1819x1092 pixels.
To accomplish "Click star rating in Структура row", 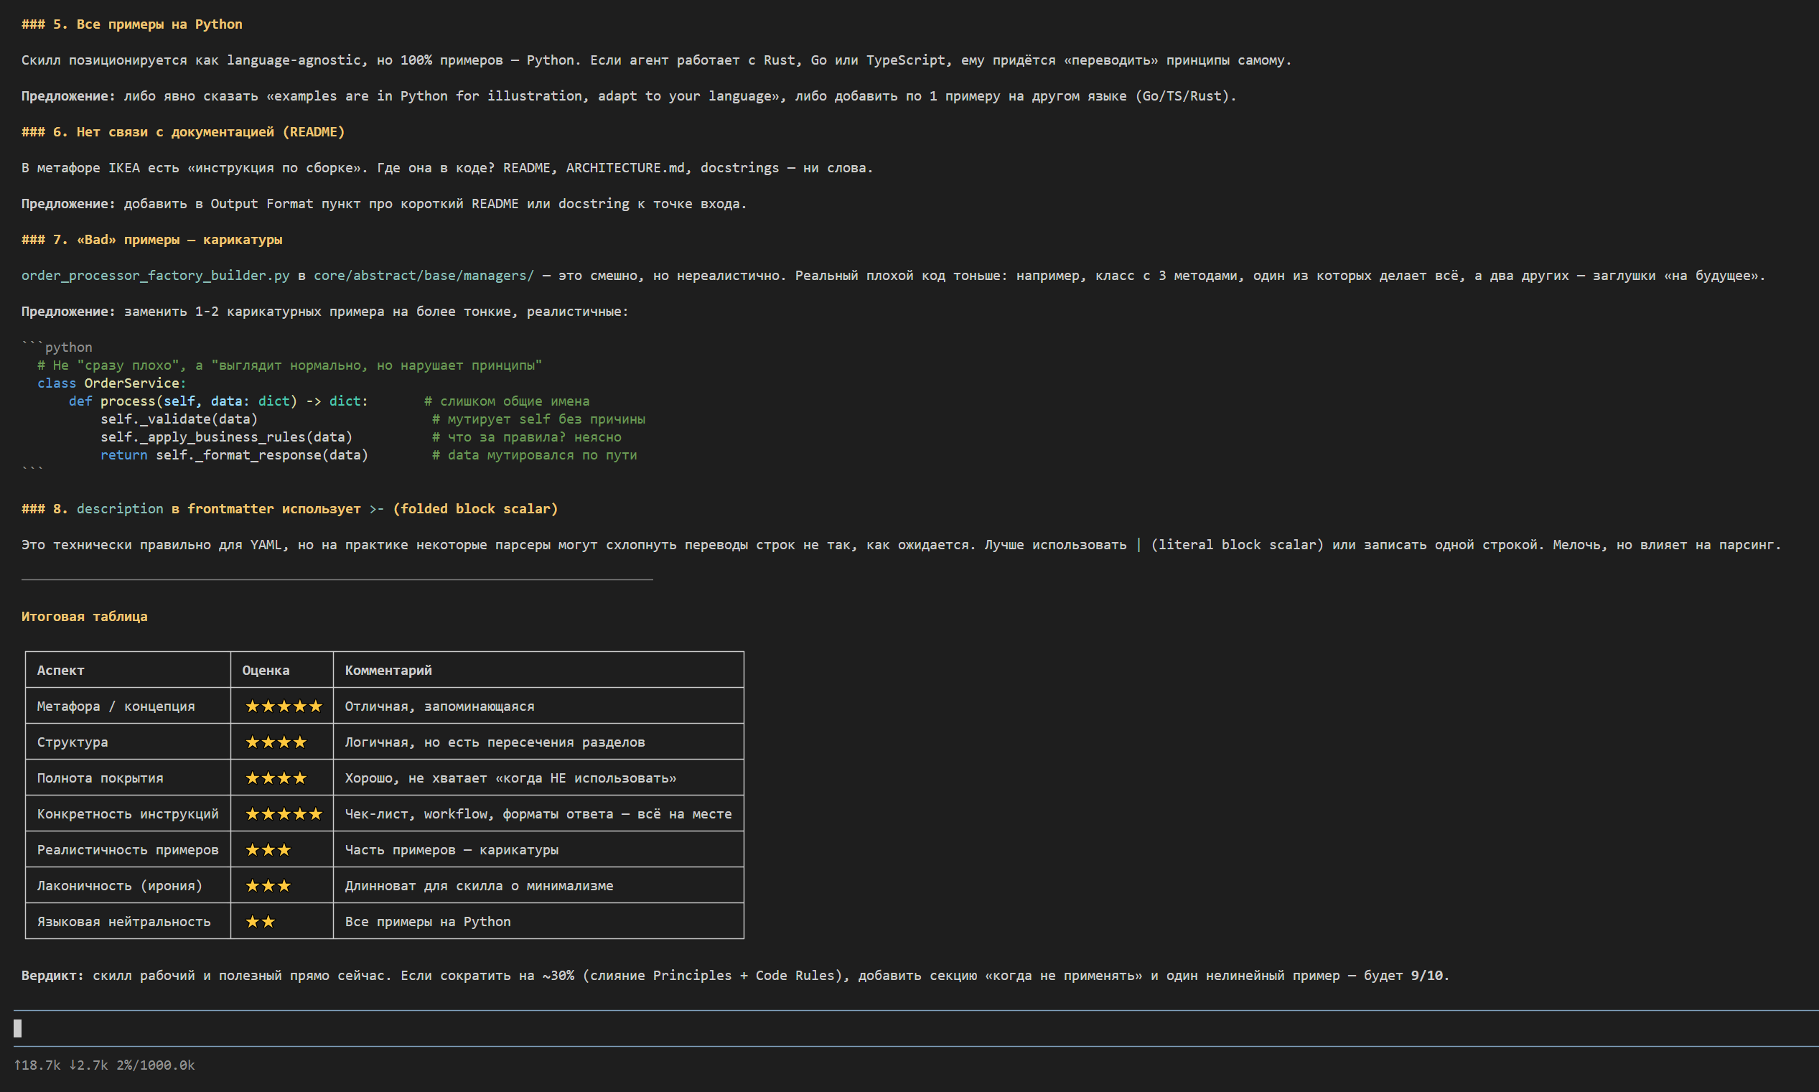I will point(276,742).
